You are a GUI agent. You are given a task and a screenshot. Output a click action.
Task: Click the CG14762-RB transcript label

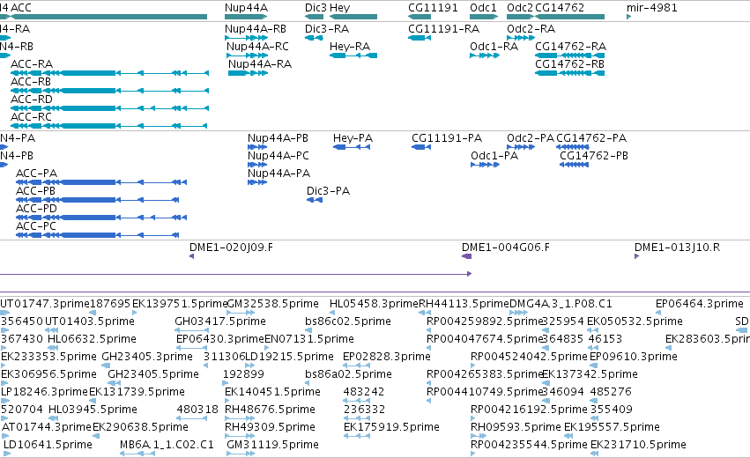tap(569, 64)
